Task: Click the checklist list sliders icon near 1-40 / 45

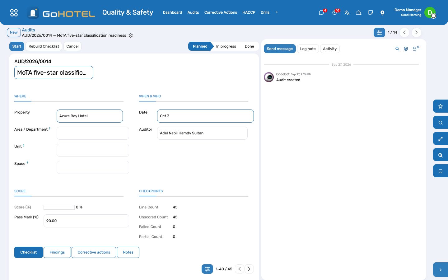Action: (x=207, y=269)
